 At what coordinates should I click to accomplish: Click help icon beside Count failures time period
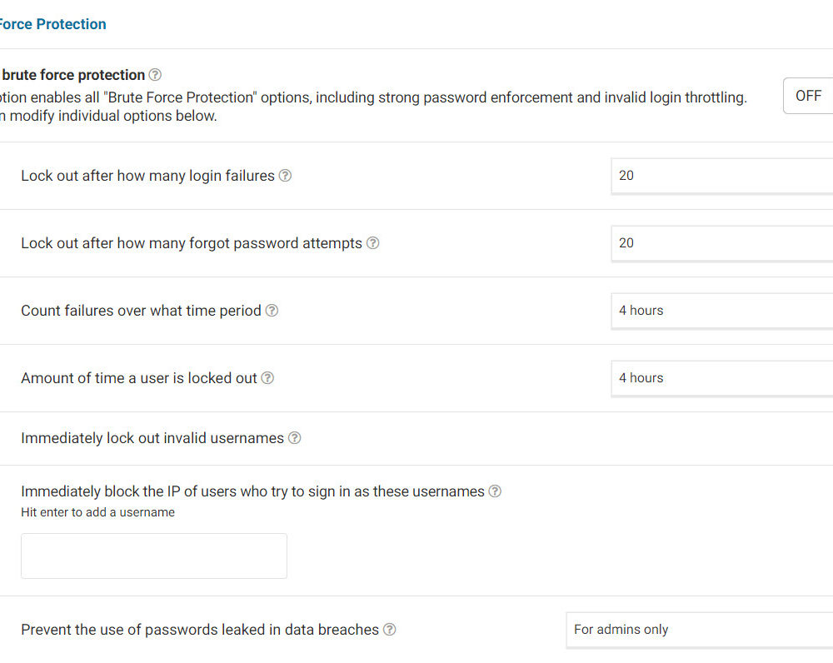(x=272, y=311)
